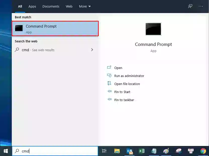Open Excel from the taskbar
Image resolution: width=209 pixels, height=156 pixels.
coord(142,151)
